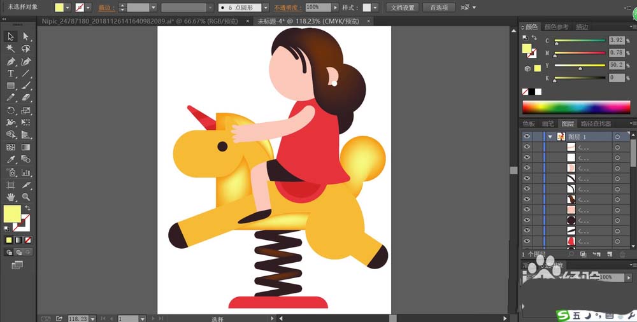The image size is (637, 322).
Task: Open the 颜色参考 panel tab
Action: [x=557, y=27]
